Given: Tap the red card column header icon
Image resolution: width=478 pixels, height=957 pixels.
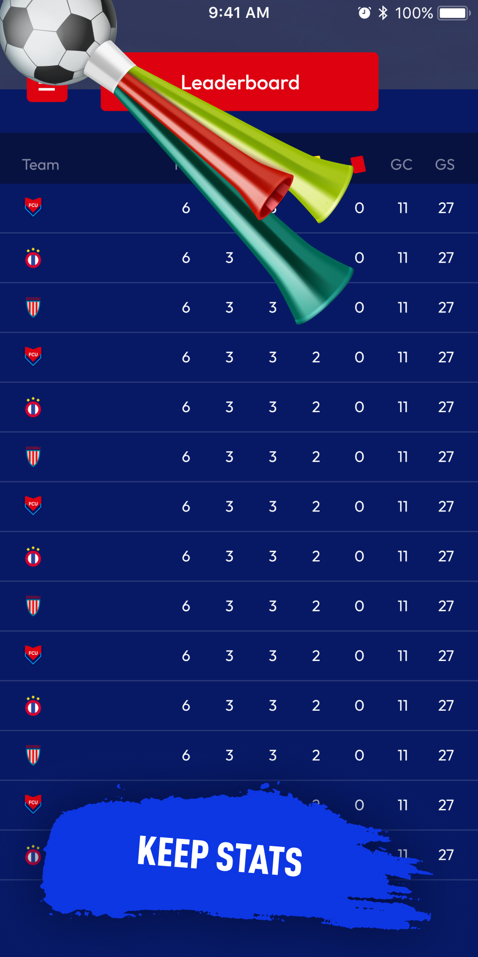Looking at the screenshot, I should [358, 164].
